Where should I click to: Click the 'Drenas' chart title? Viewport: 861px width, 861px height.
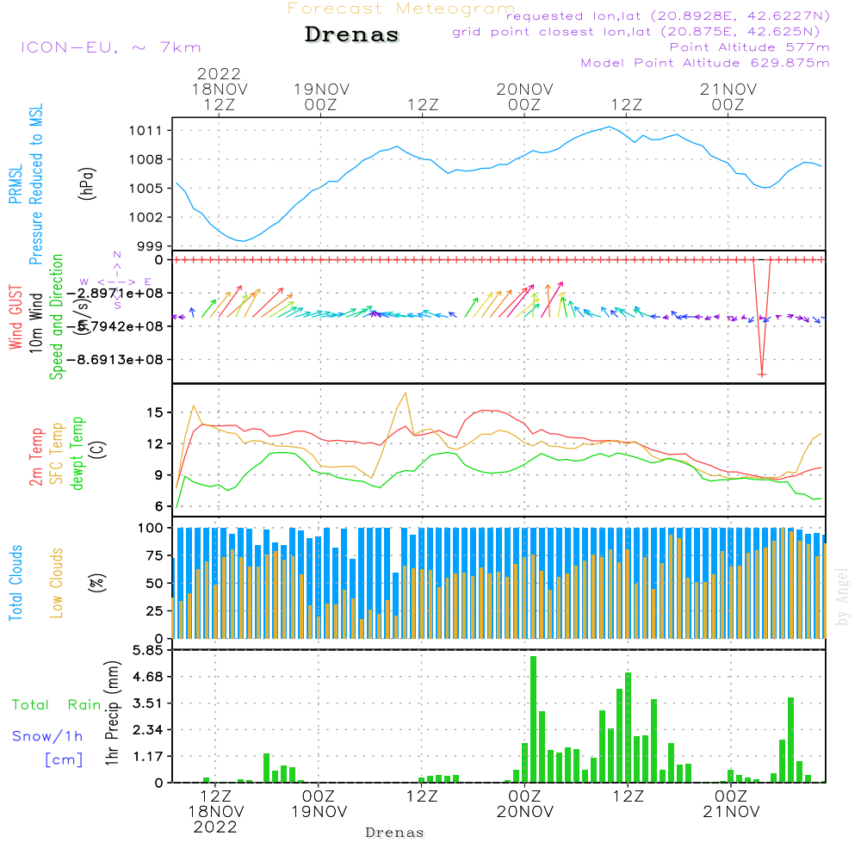[x=351, y=34]
